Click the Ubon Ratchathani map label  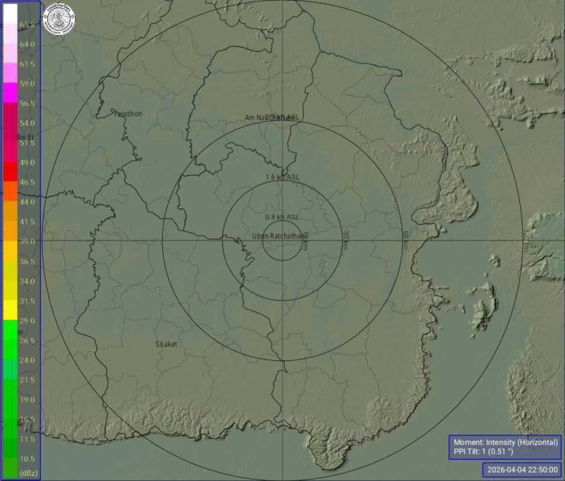[x=278, y=236]
